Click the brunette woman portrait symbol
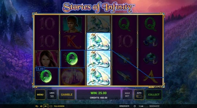 [x=47, y=59]
